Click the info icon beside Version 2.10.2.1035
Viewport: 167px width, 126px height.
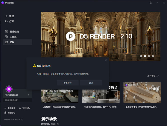pyautogui.click(x=22, y=120)
